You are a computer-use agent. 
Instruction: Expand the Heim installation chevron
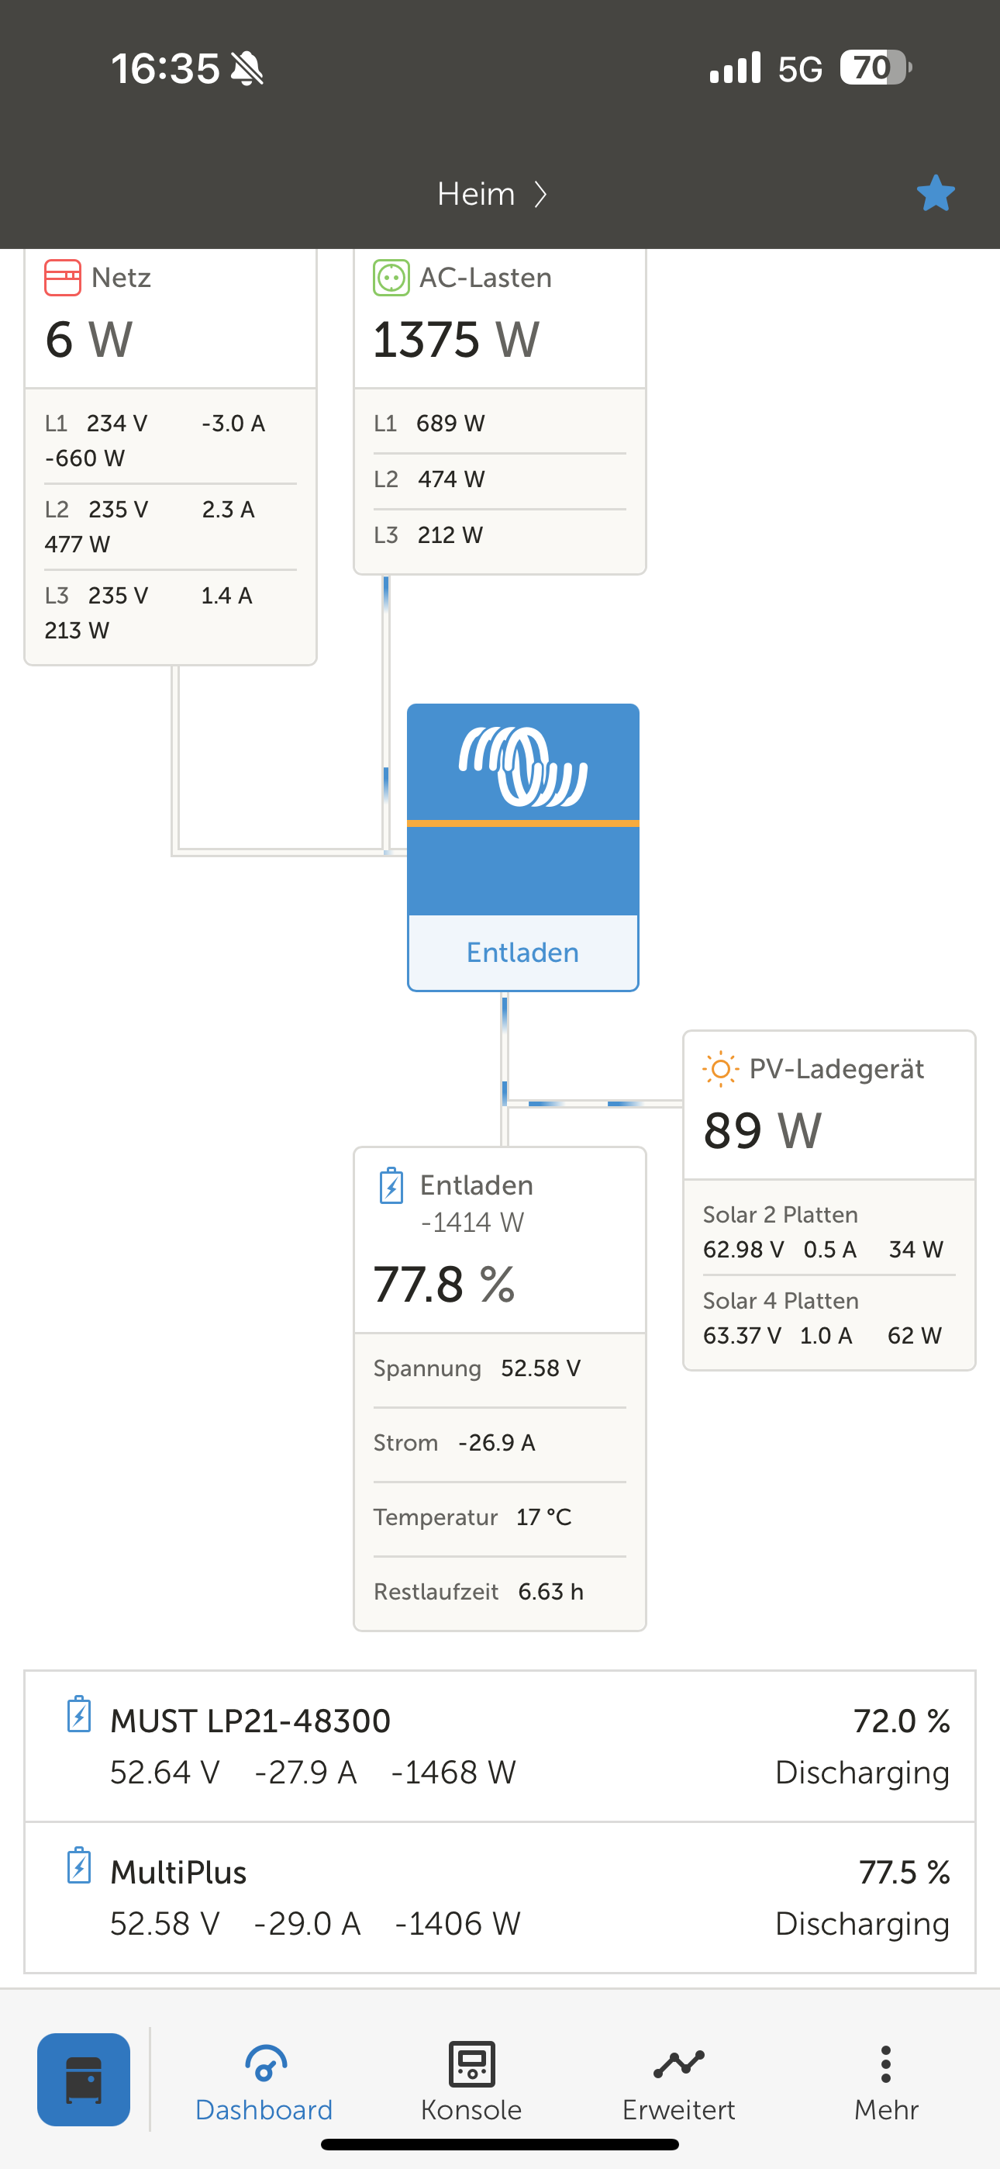(x=541, y=195)
